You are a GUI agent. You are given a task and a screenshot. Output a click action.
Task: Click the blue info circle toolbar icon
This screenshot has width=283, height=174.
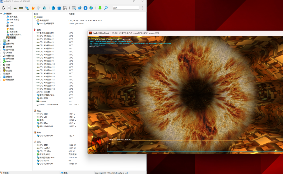[85, 8]
